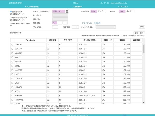155x116 pixels.
Task: Click the 該当件数 98件 result count text
Action: 16,33
